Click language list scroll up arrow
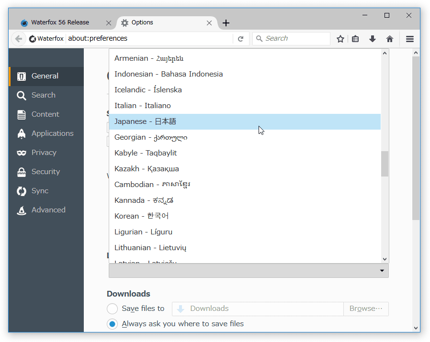Viewport: 430px width, 342px height. (x=385, y=54)
